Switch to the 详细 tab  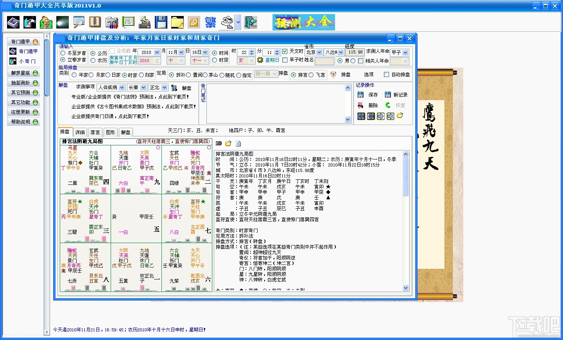click(80, 132)
